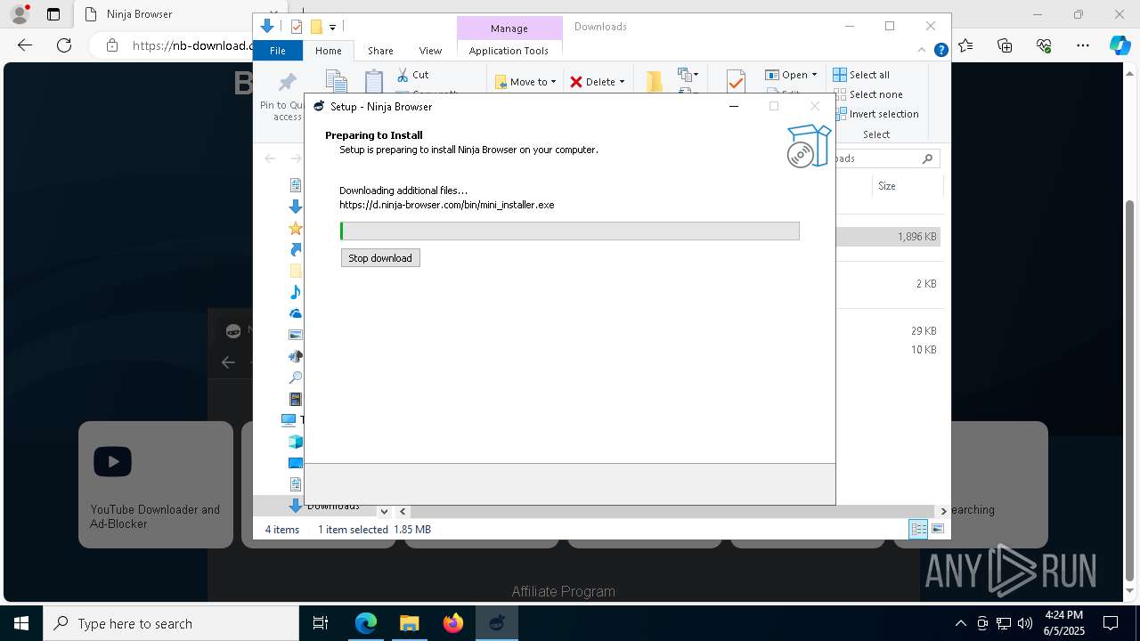Click the New folder icon
Screen dimensions: 1140x641
[655, 81]
